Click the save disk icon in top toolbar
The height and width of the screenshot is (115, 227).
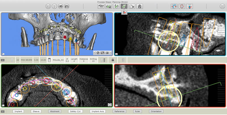click(48, 6)
